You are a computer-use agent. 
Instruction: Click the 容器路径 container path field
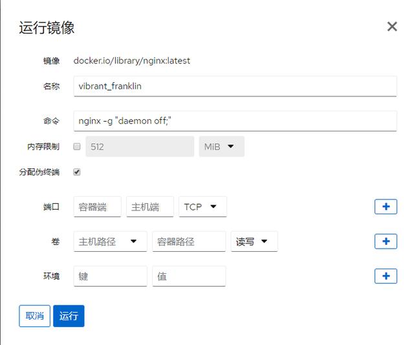pos(189,241)
